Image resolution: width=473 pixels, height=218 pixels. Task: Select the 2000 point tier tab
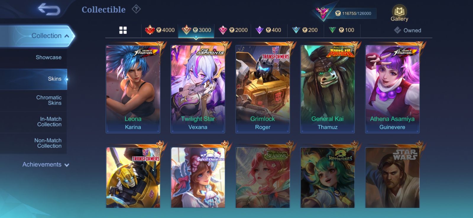pyautogui.click(x=233, y=30)
